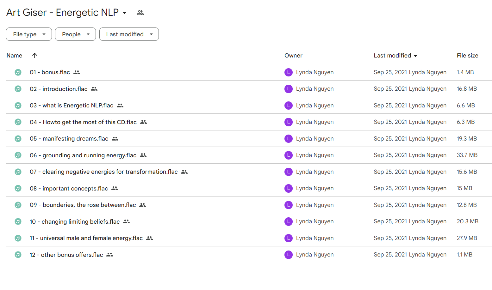Image resolution: width=492 pixels, height=290 pixels.
Task: Click shared icon beside 09 - bounderies, the rose between
Action: pos(143,205)
